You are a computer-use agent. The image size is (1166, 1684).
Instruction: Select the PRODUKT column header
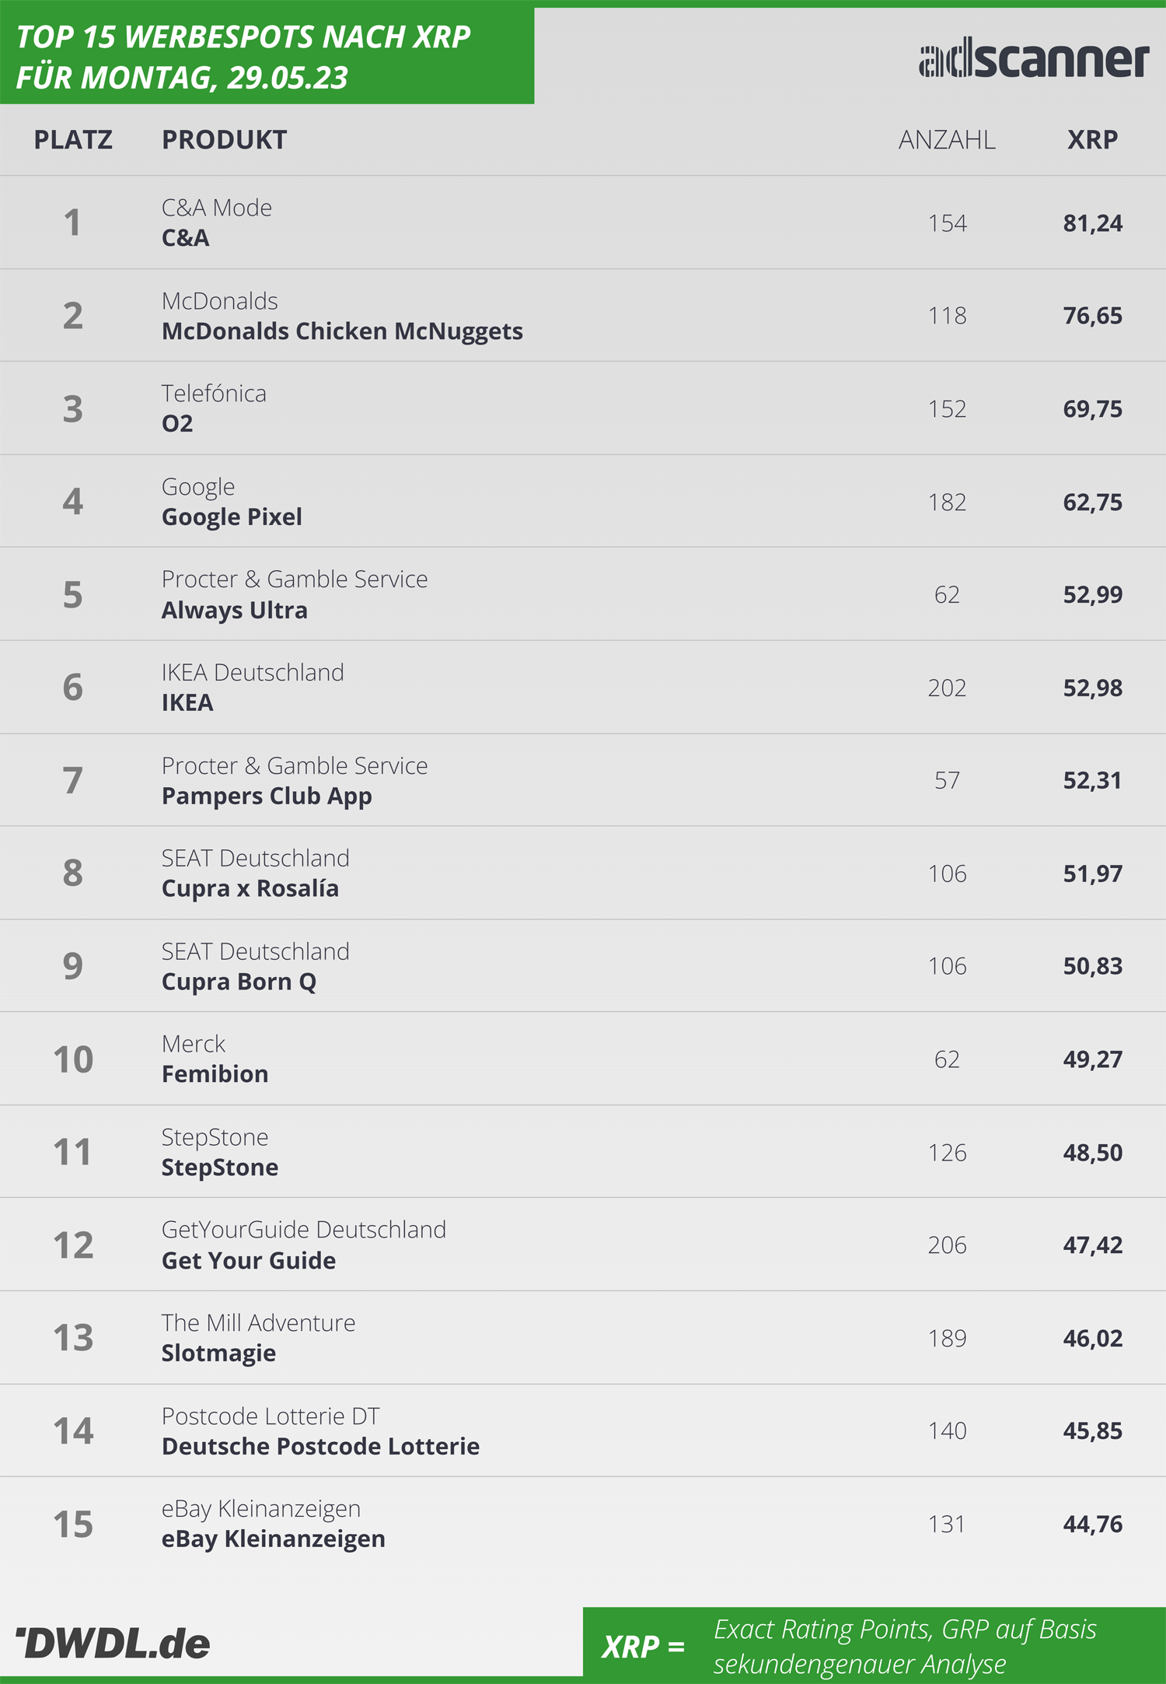[x=225, y=140]
